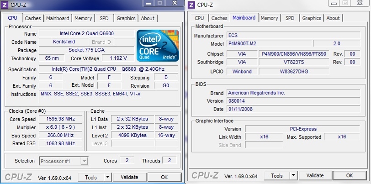Click the motherboard revision value 2.0

pyautogui.click(x=336, y=43)
